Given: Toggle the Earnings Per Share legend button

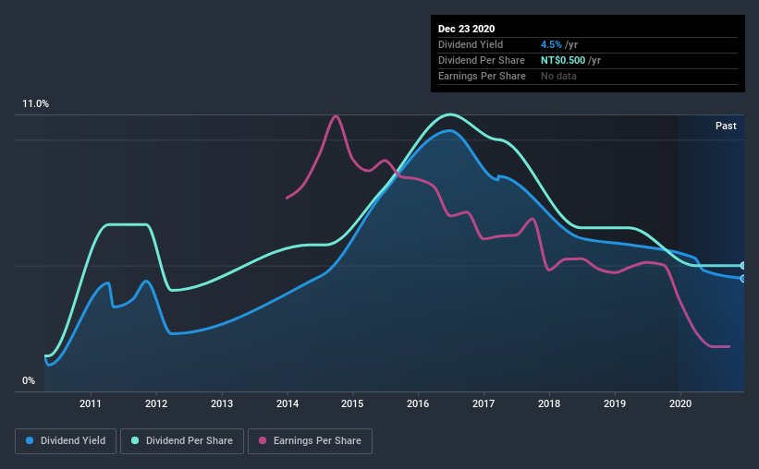Looking at the screenshot, I should [311, 441].
